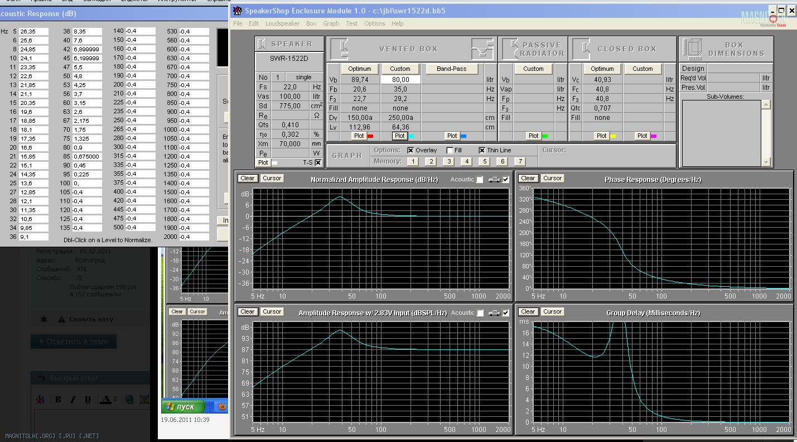797x442 pixels.
Task: Click the Passive Radiator Custom button
Action: tap(533, 69)
